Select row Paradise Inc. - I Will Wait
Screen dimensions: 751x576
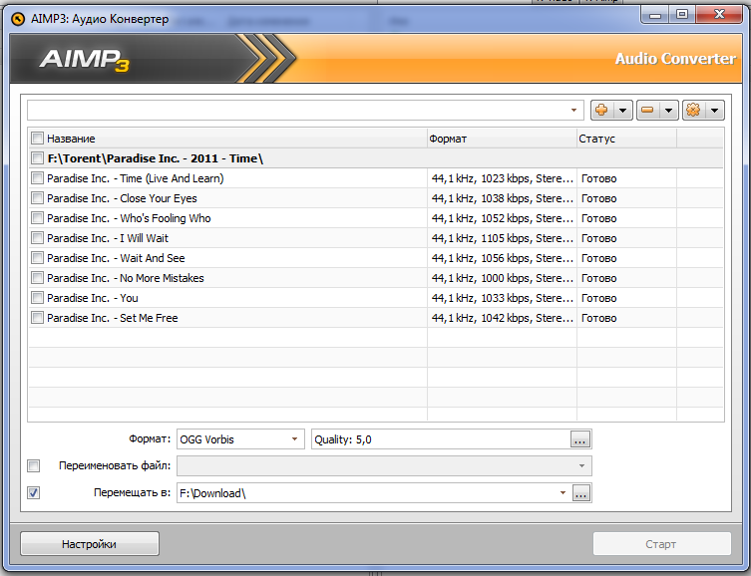[x=375, y=238]
